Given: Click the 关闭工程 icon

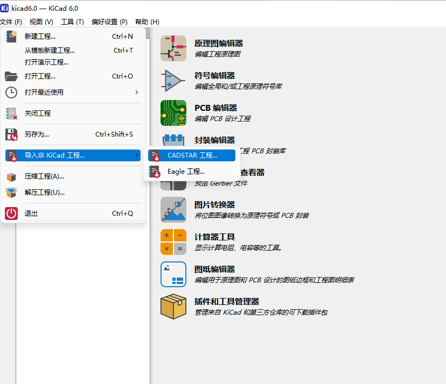Looking at the screenshot, I should (x=11, y=113).
